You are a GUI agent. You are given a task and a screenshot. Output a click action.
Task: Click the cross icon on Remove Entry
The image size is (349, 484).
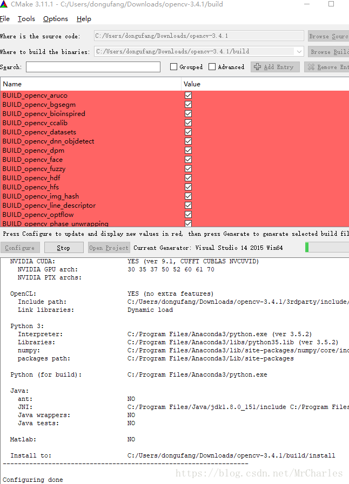click(311, 67)
